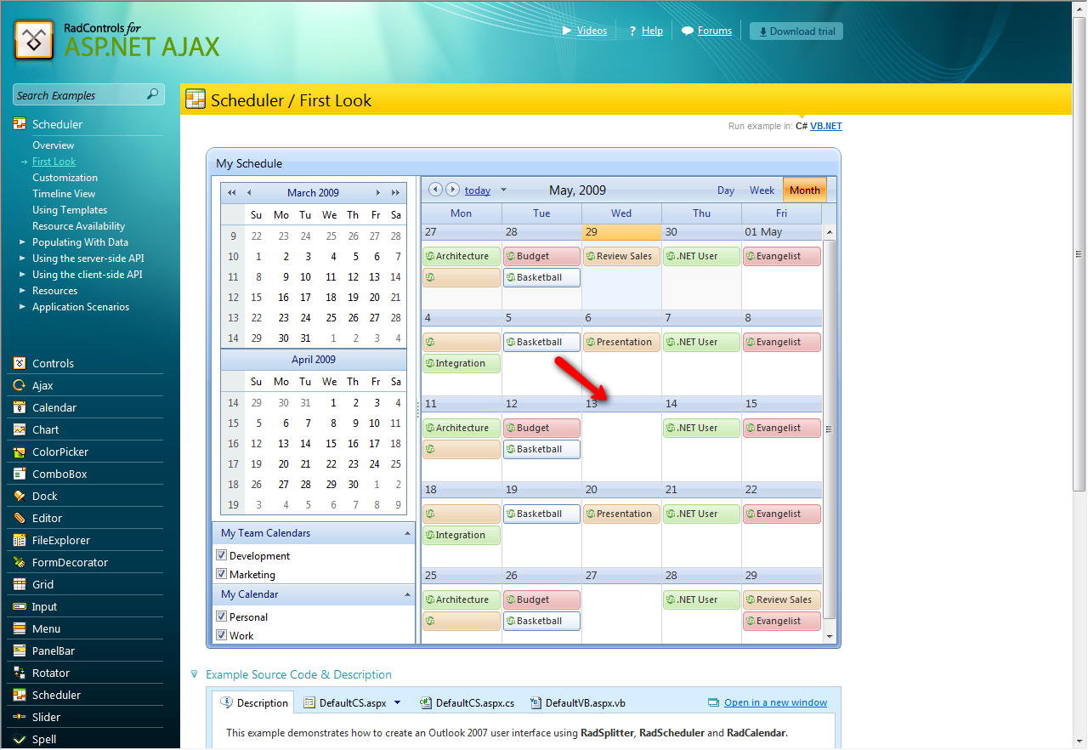
Task: Expand the Application Scenarios tree item
Action: coord(23,307)
